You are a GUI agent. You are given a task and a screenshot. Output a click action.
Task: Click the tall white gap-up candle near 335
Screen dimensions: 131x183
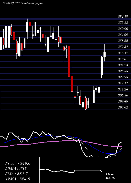[x=102, y=66]
